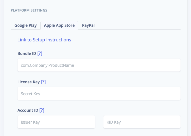
Task: Click the Platform Settings section heading
Action: (29, 10)
